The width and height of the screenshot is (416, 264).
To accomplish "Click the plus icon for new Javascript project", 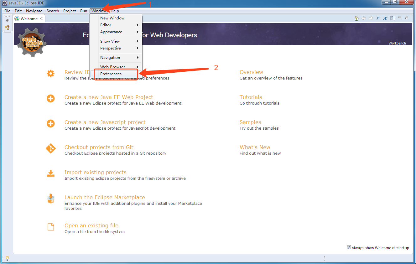I will tap(50, 124).
